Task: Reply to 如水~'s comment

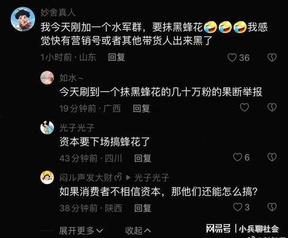Action: [141, 109]
